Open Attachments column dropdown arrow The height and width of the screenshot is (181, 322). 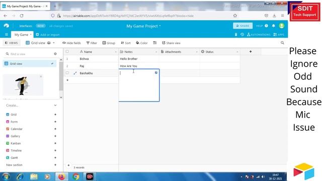point(197,52)
